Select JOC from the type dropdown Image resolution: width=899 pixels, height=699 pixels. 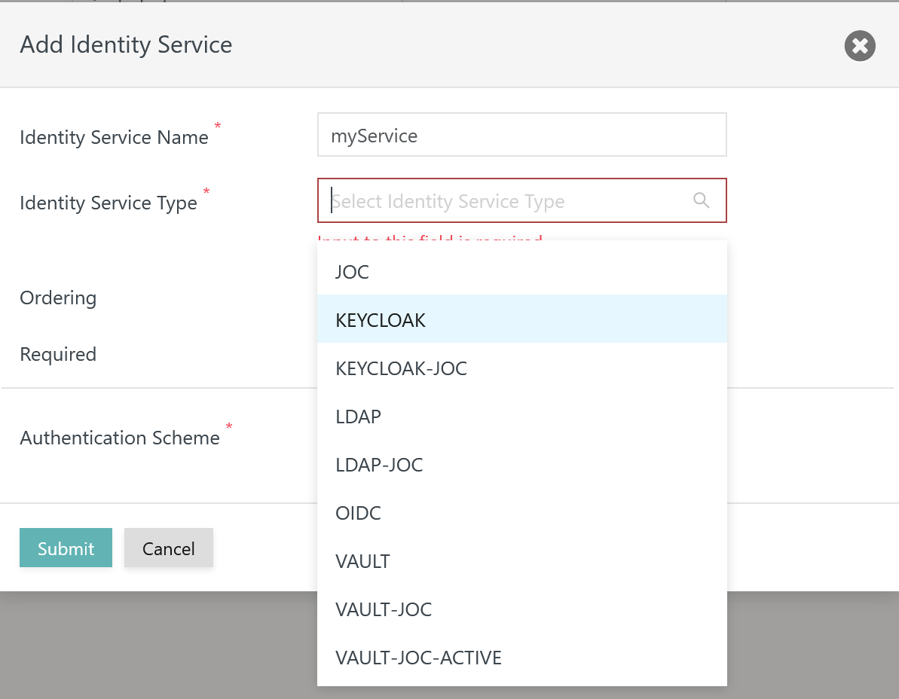pyautogui.click(x=521, y=271)
